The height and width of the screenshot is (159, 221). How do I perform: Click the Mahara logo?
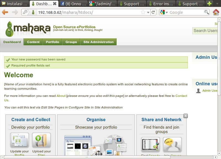28,29
